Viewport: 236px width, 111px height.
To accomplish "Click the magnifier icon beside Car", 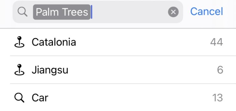I will pyautogui.click(x=19, y=98).
